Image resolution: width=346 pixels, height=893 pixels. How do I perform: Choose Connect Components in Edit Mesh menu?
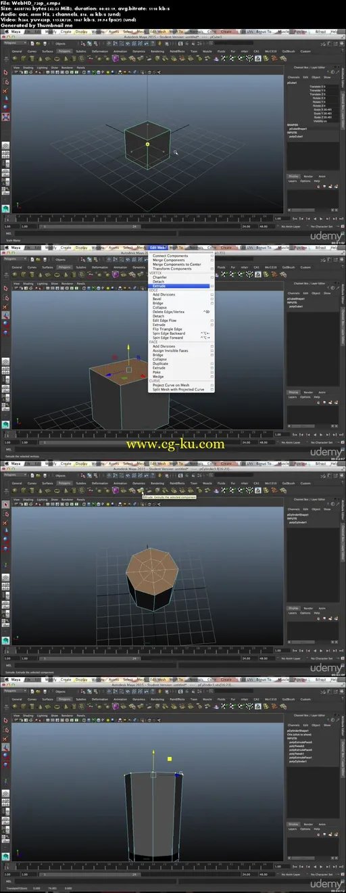tap(170, 256)
